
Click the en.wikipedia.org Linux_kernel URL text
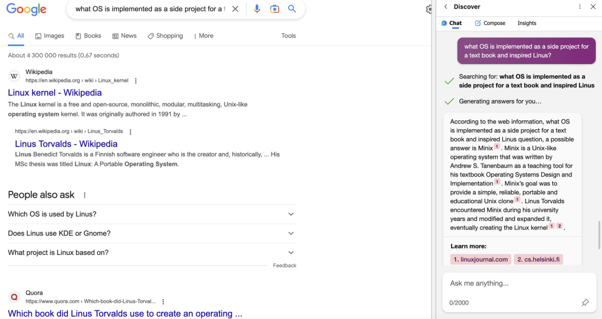click(x=77, y=81)
